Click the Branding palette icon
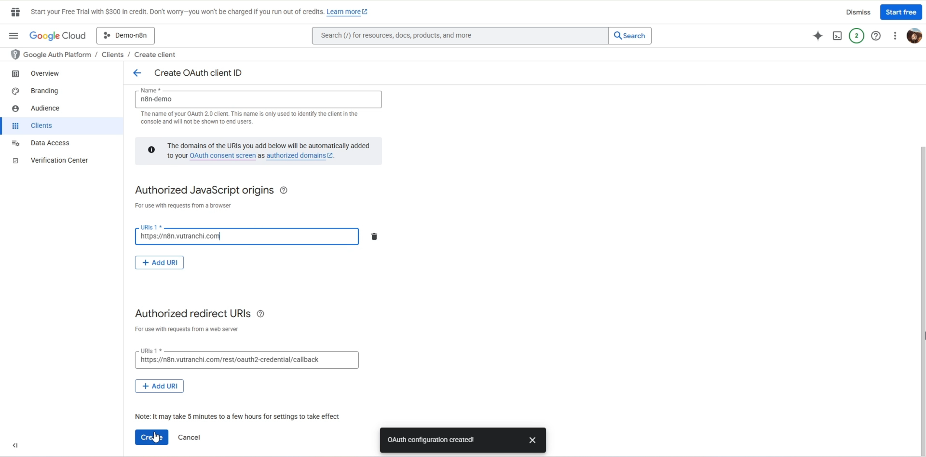 point(15,91)
